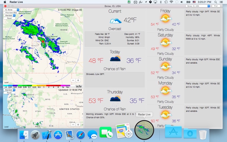Click the battery status icon
The width and height of the screenshot is (227, 142).
(x=188, y=2)
